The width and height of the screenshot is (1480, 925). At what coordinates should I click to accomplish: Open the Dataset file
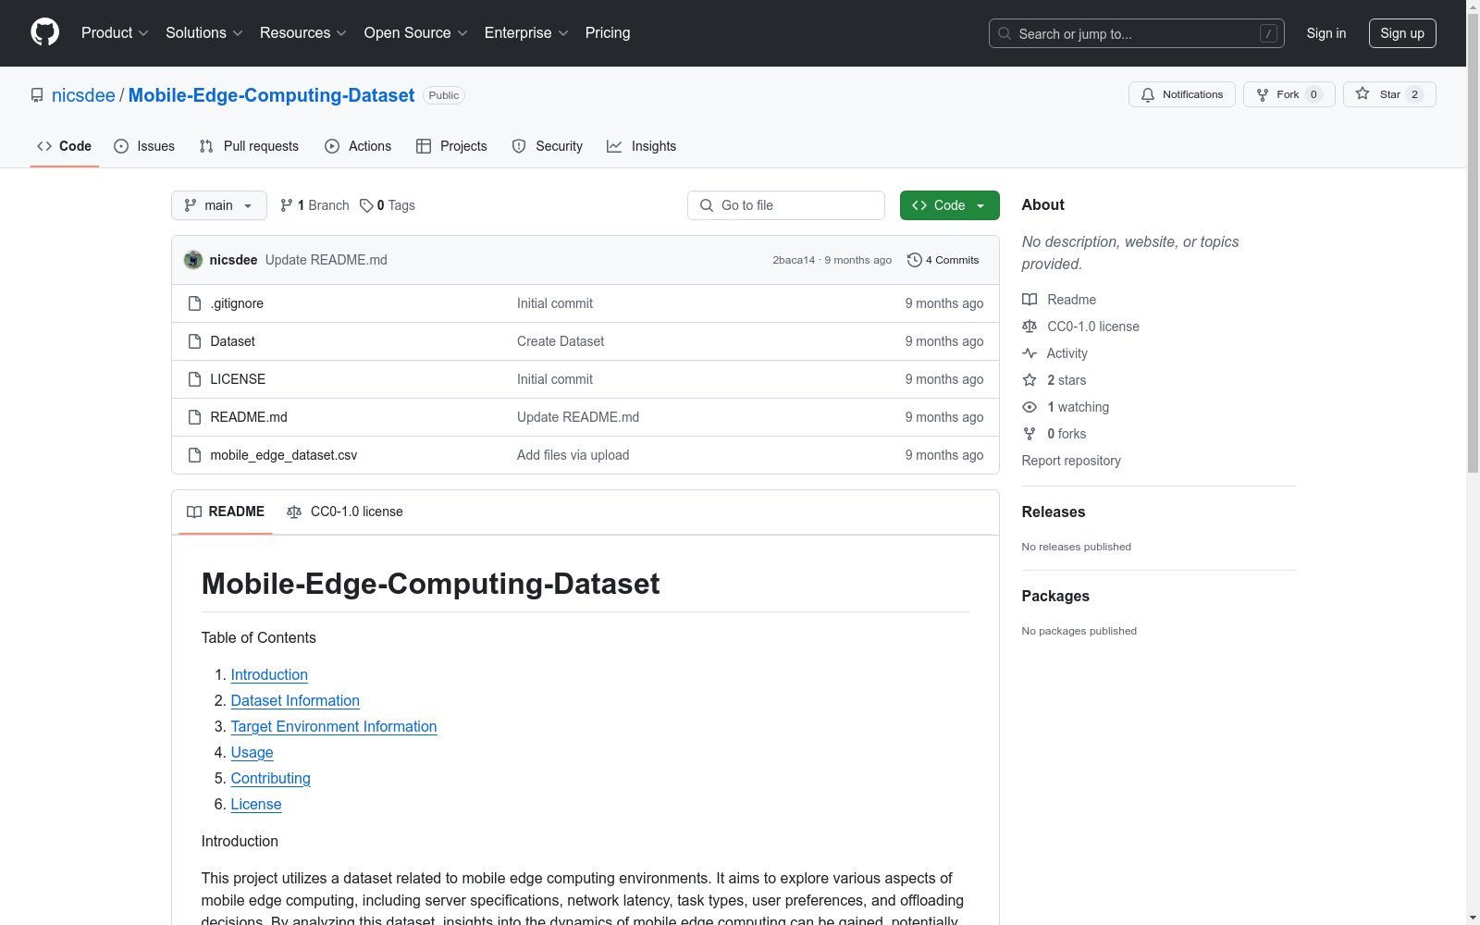[x=232, y=341]
